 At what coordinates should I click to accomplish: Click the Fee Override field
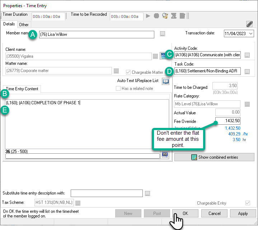(x=228, y=121)
